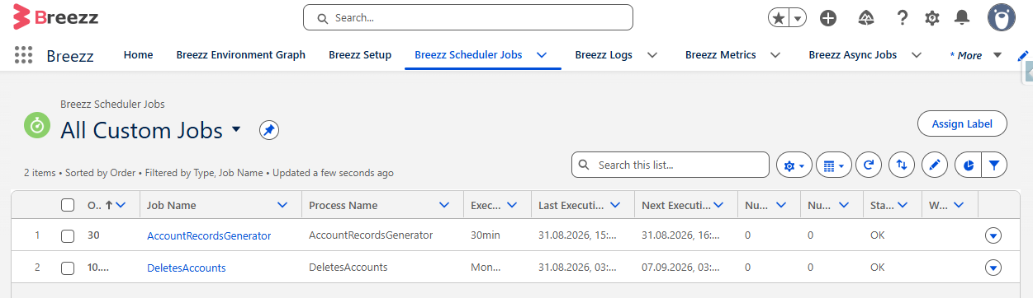
Task: Expand the Breezz Async Jobs tab menu
Action: coord(916,55)
